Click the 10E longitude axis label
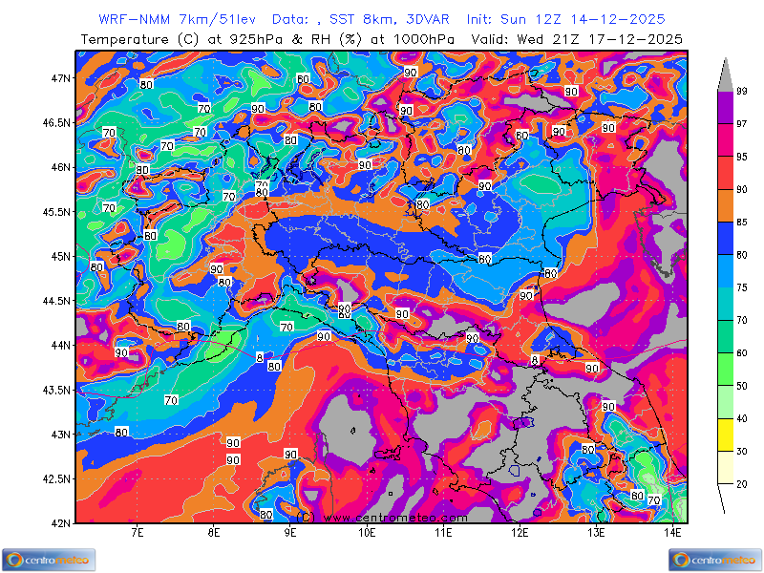This screenshot has width=764, height=573. 367,533
